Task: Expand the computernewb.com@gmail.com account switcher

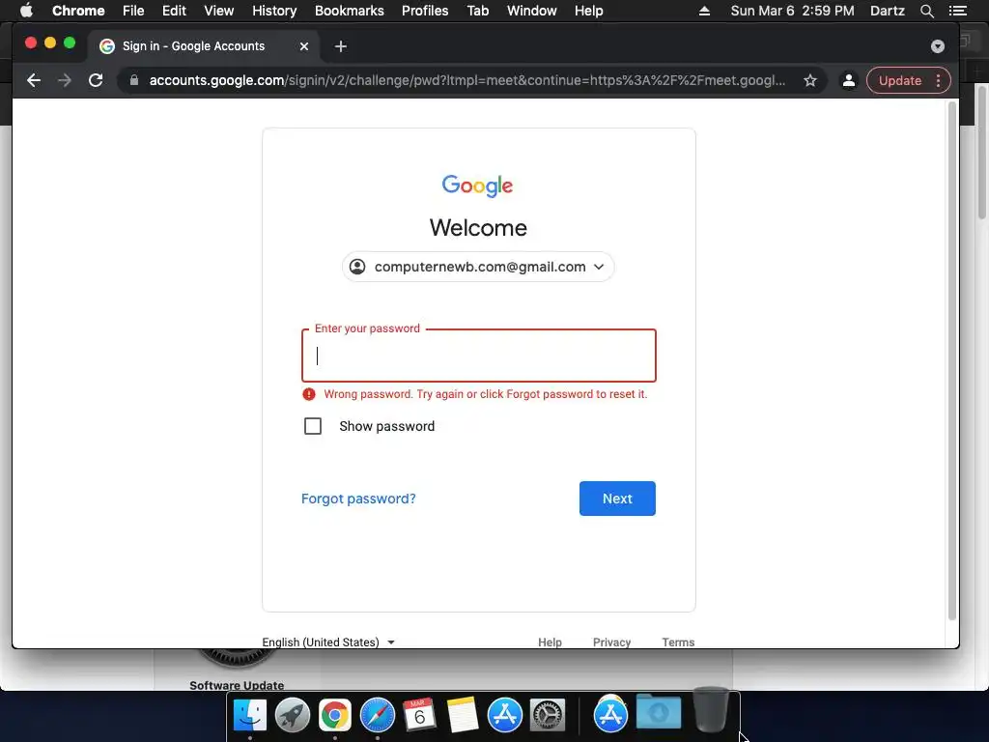Action: coord(478,267)
